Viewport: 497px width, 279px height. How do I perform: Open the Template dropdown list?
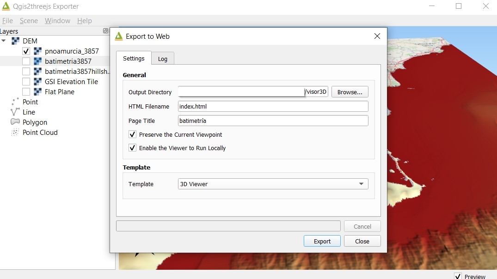click(x=273, y=184)
